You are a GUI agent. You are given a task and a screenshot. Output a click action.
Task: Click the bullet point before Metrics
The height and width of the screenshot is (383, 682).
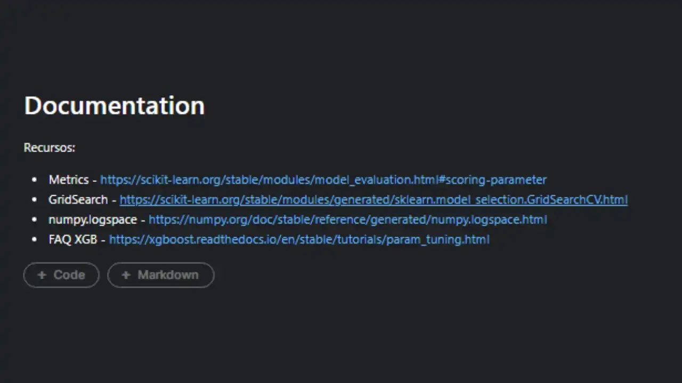tap(35, 180)
